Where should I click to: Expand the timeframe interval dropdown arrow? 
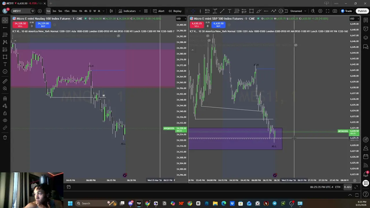103,11
